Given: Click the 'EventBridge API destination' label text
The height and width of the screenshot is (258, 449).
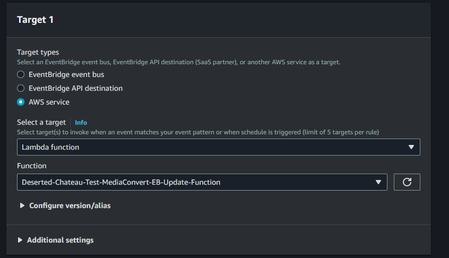Looking at the screenshot, I should pyautogui.click(x=75, y=88).
